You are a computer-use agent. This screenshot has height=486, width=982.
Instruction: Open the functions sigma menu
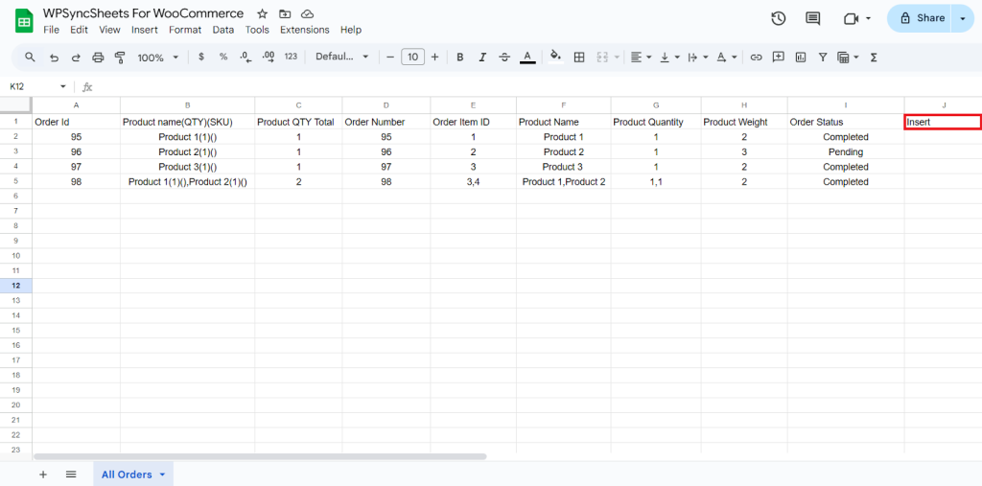(x=874, y=57)
